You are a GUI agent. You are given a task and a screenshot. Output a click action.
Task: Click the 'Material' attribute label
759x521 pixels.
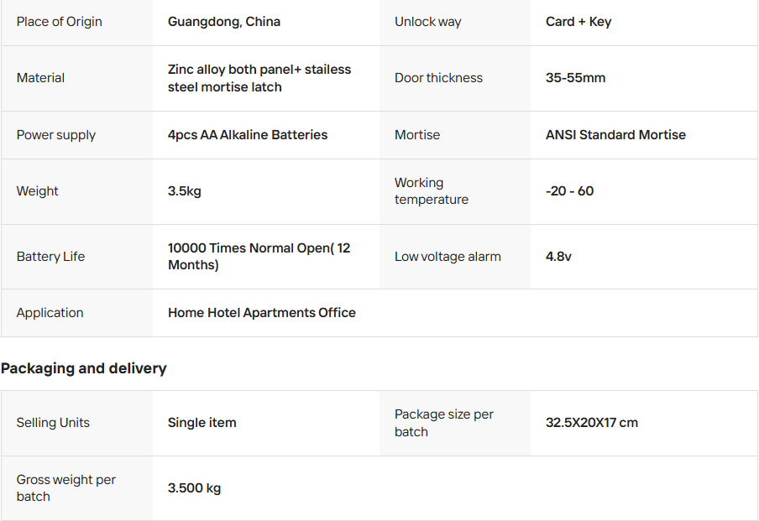point(40,78)
